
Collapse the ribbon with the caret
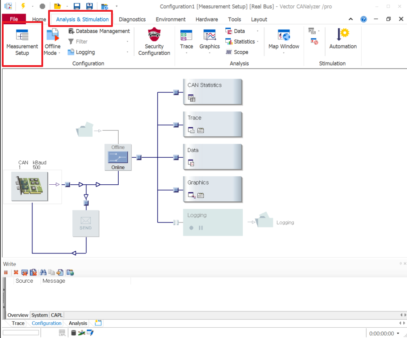coord(351,19)
